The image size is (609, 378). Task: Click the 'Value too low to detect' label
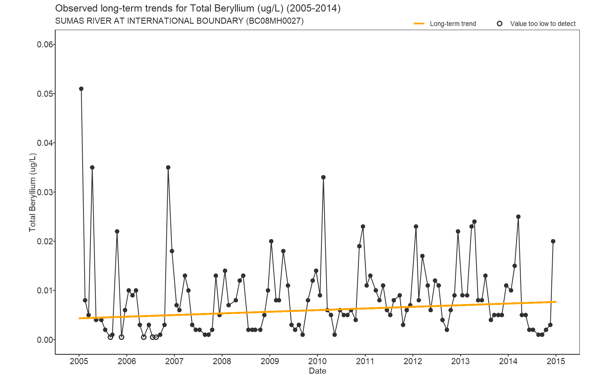click(x=543, y=24)
